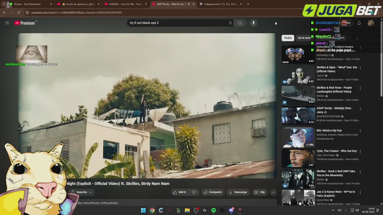Open Skrillex Rock n Roll thumbnail

point(298,179)
